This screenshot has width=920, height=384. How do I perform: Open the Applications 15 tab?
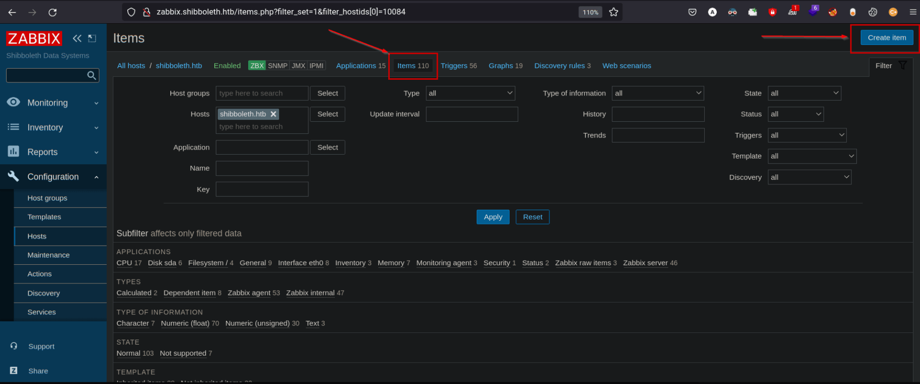(x=360, y=66)
